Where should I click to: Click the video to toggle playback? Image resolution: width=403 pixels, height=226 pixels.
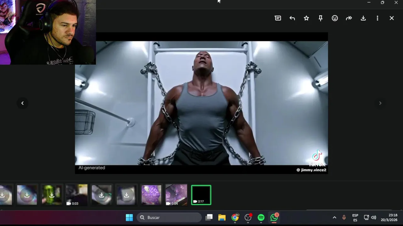[x=201, y=103]
